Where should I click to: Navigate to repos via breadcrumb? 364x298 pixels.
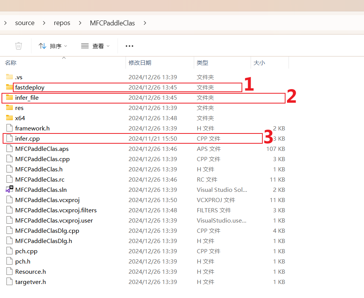pyautogui.click(x=62, y=23)
